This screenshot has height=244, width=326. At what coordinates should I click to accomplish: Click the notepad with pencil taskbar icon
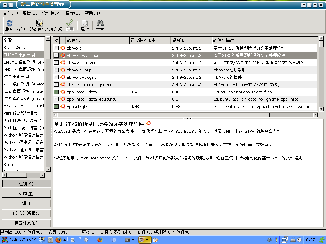(155, 240)
